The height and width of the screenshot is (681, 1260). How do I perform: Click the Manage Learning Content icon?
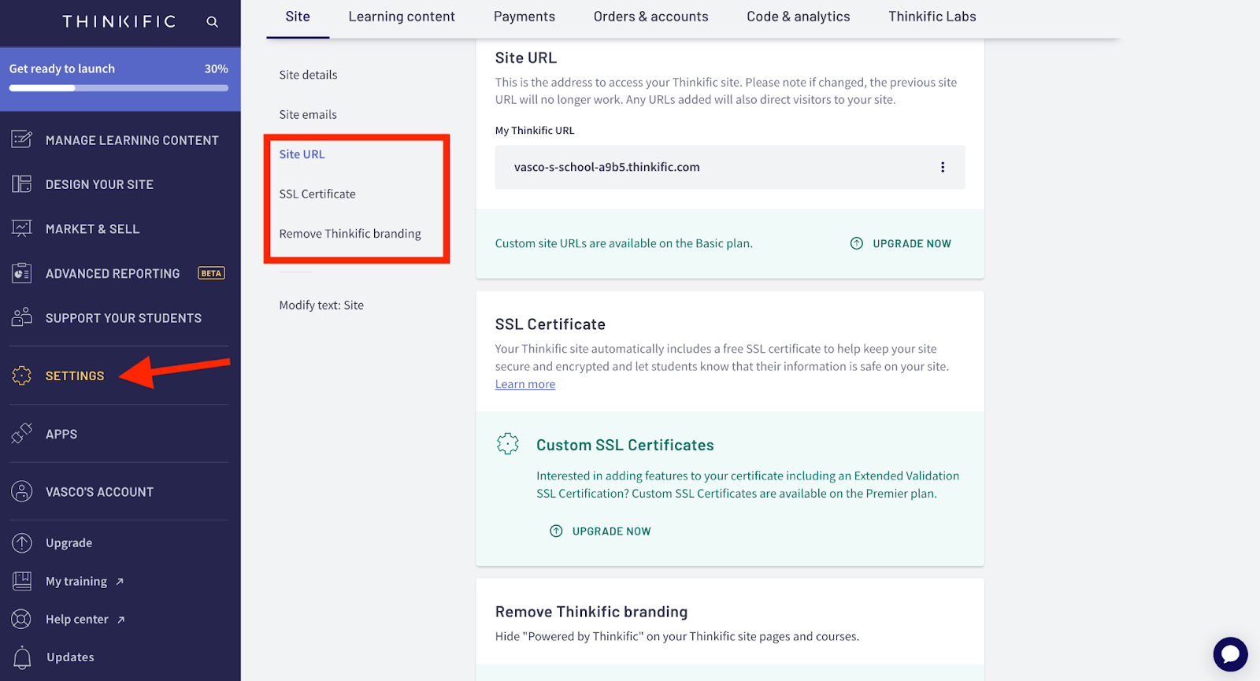[x=22, y=139]
